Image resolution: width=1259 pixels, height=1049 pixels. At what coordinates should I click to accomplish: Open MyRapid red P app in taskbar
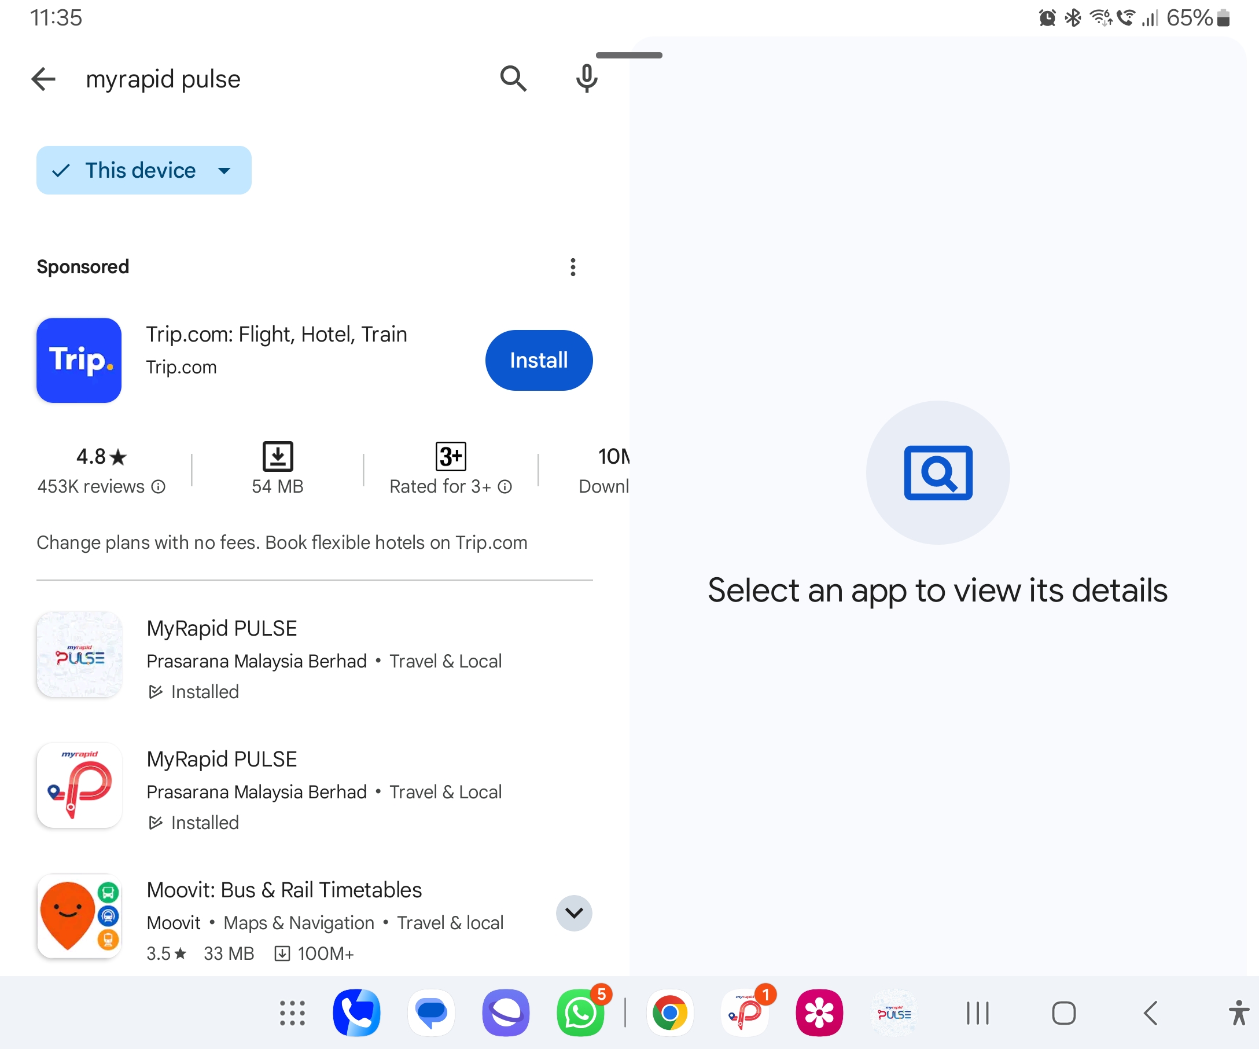tap(744, 1013)
